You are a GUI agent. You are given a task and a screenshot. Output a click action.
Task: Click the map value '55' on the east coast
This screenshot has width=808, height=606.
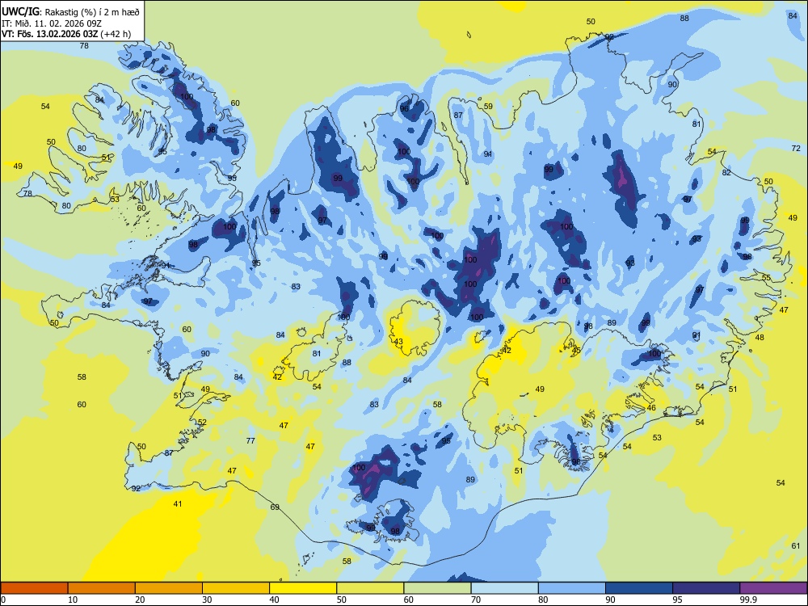766,278
